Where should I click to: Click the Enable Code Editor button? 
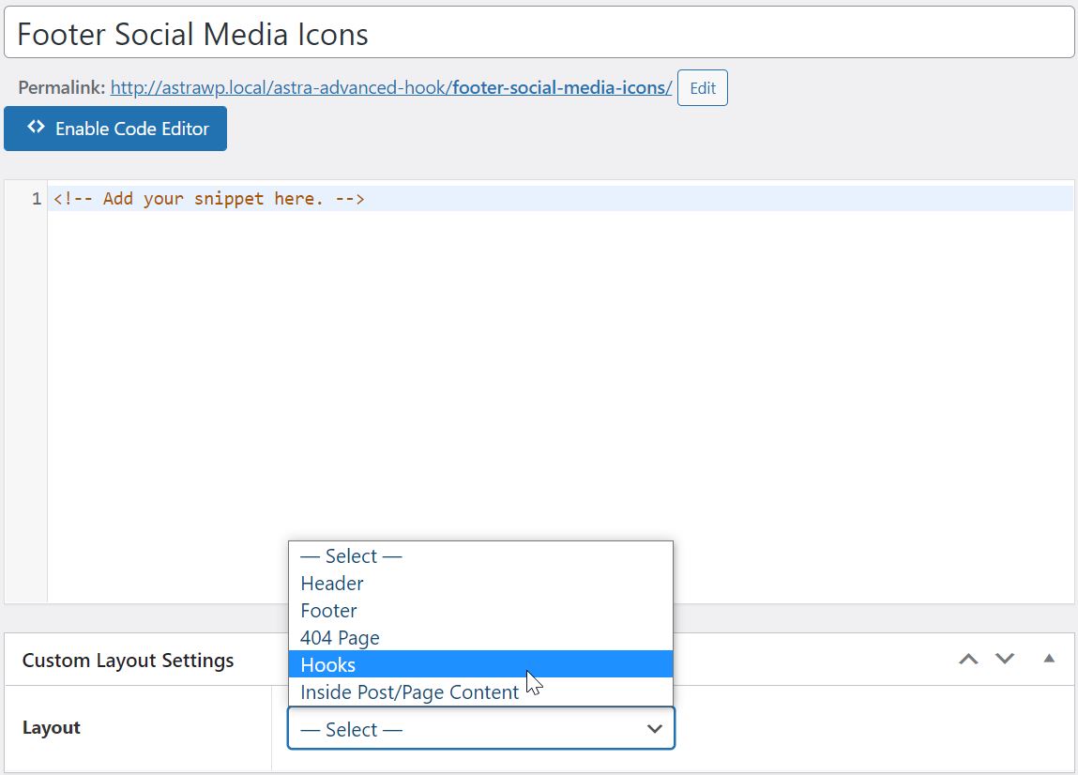pyautogui.click(x=115, y=129)
